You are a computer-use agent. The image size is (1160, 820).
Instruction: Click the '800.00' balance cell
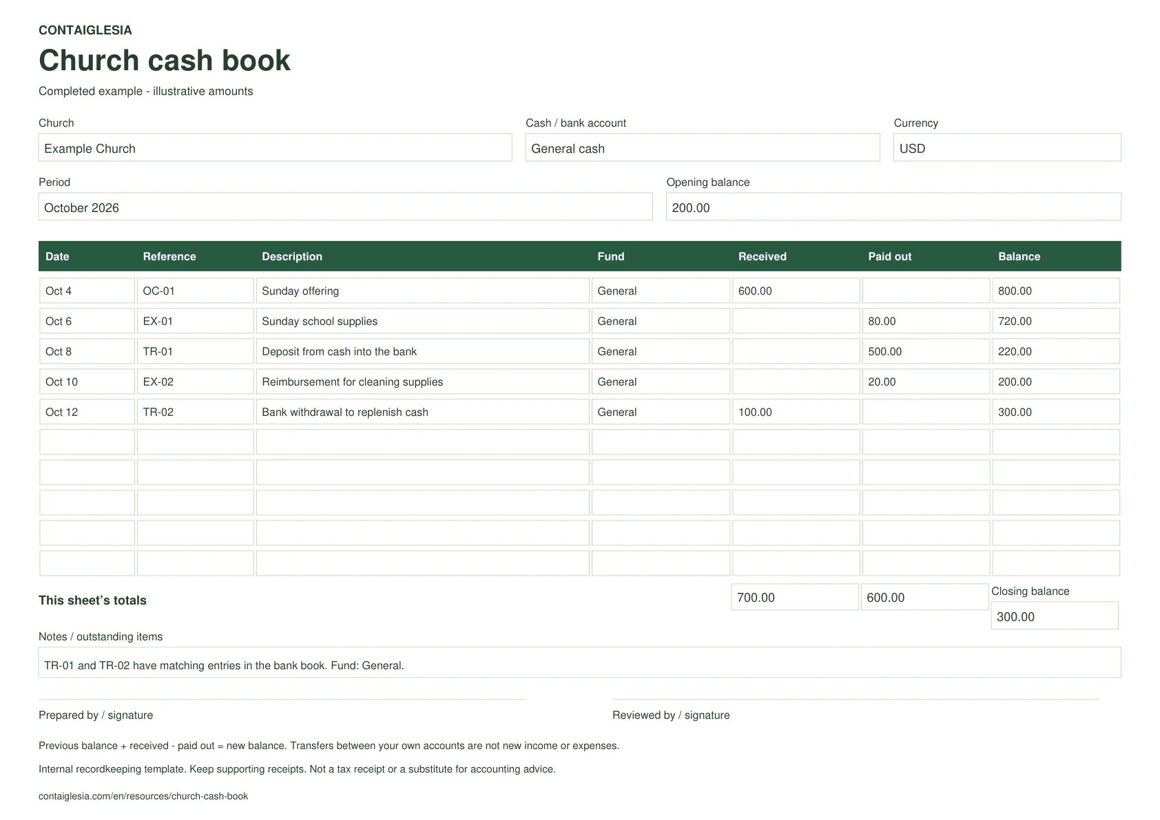[x=1056, y=291]
